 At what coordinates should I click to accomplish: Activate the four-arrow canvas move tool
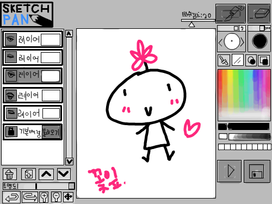tap(68, 197)
